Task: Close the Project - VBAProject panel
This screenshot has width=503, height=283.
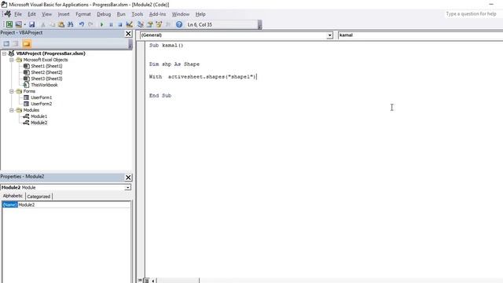Action: coord(128,33)
